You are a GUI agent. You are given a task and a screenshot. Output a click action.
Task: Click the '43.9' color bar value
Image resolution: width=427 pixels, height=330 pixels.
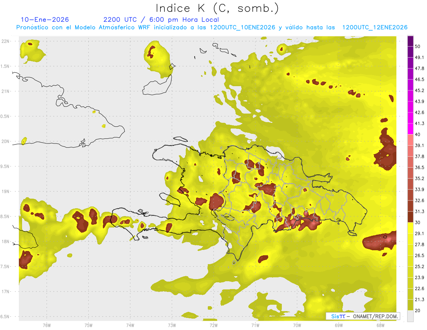pyautogui.click(x=420, y=101)
